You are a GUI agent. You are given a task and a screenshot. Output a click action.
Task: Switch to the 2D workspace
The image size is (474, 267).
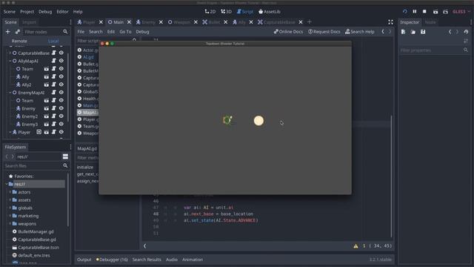(210, 12)
